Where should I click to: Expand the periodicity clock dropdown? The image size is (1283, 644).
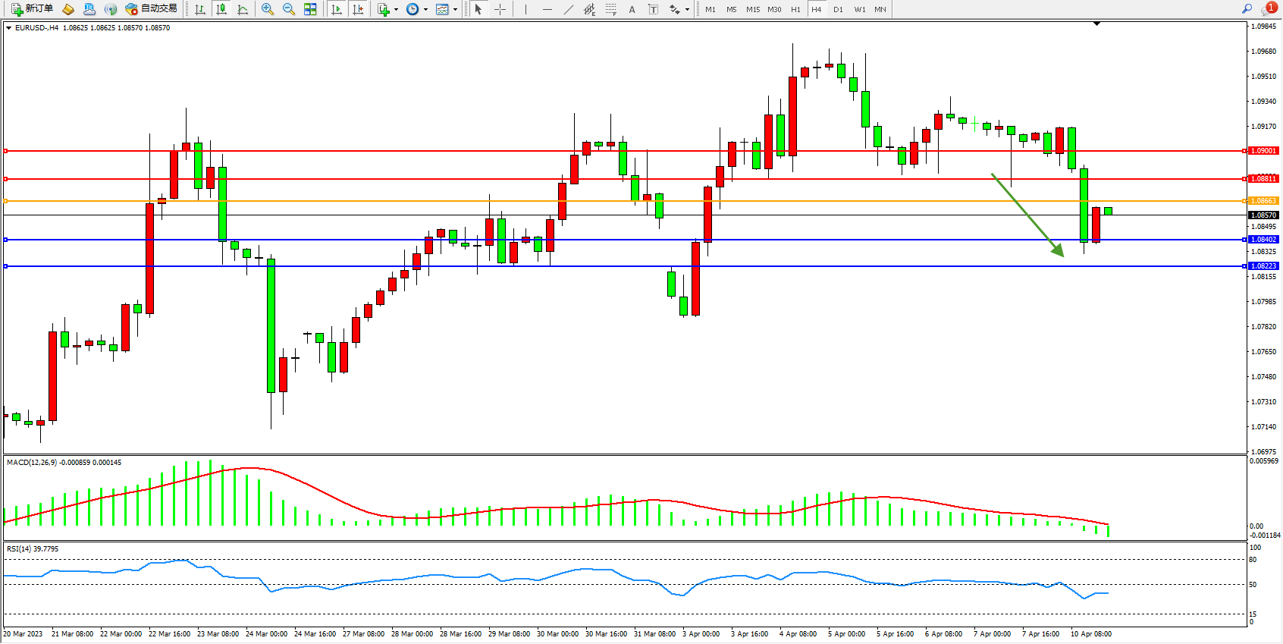point(425,10)
